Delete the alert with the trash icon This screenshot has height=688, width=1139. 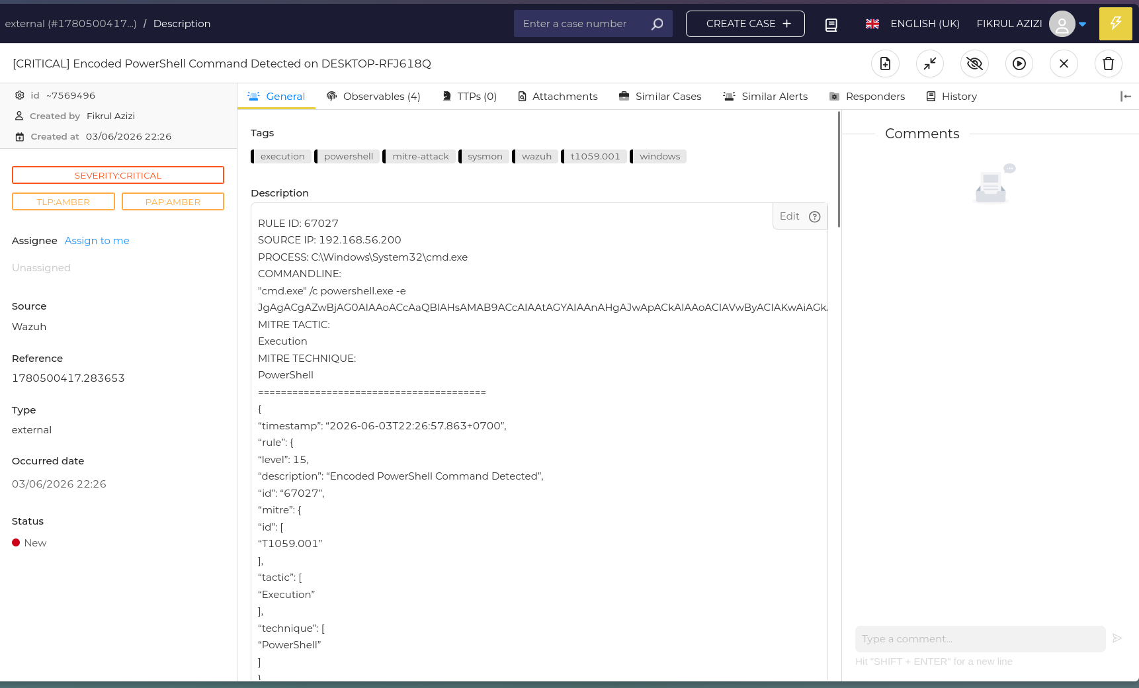point(1109,64)
